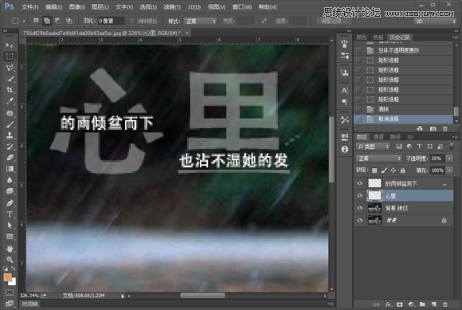Select the Gradient tool
Viewport: 462px width, 310px height.
10,169
